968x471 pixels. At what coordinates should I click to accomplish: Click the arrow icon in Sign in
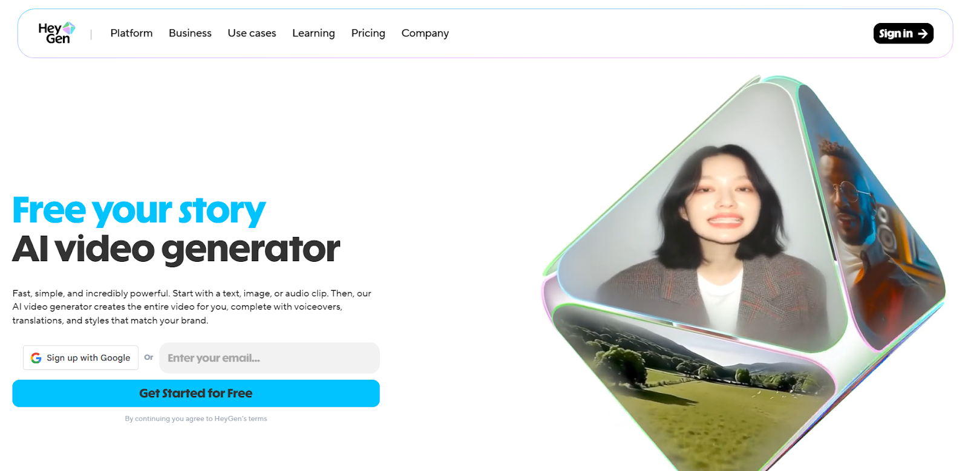point(923,34)
